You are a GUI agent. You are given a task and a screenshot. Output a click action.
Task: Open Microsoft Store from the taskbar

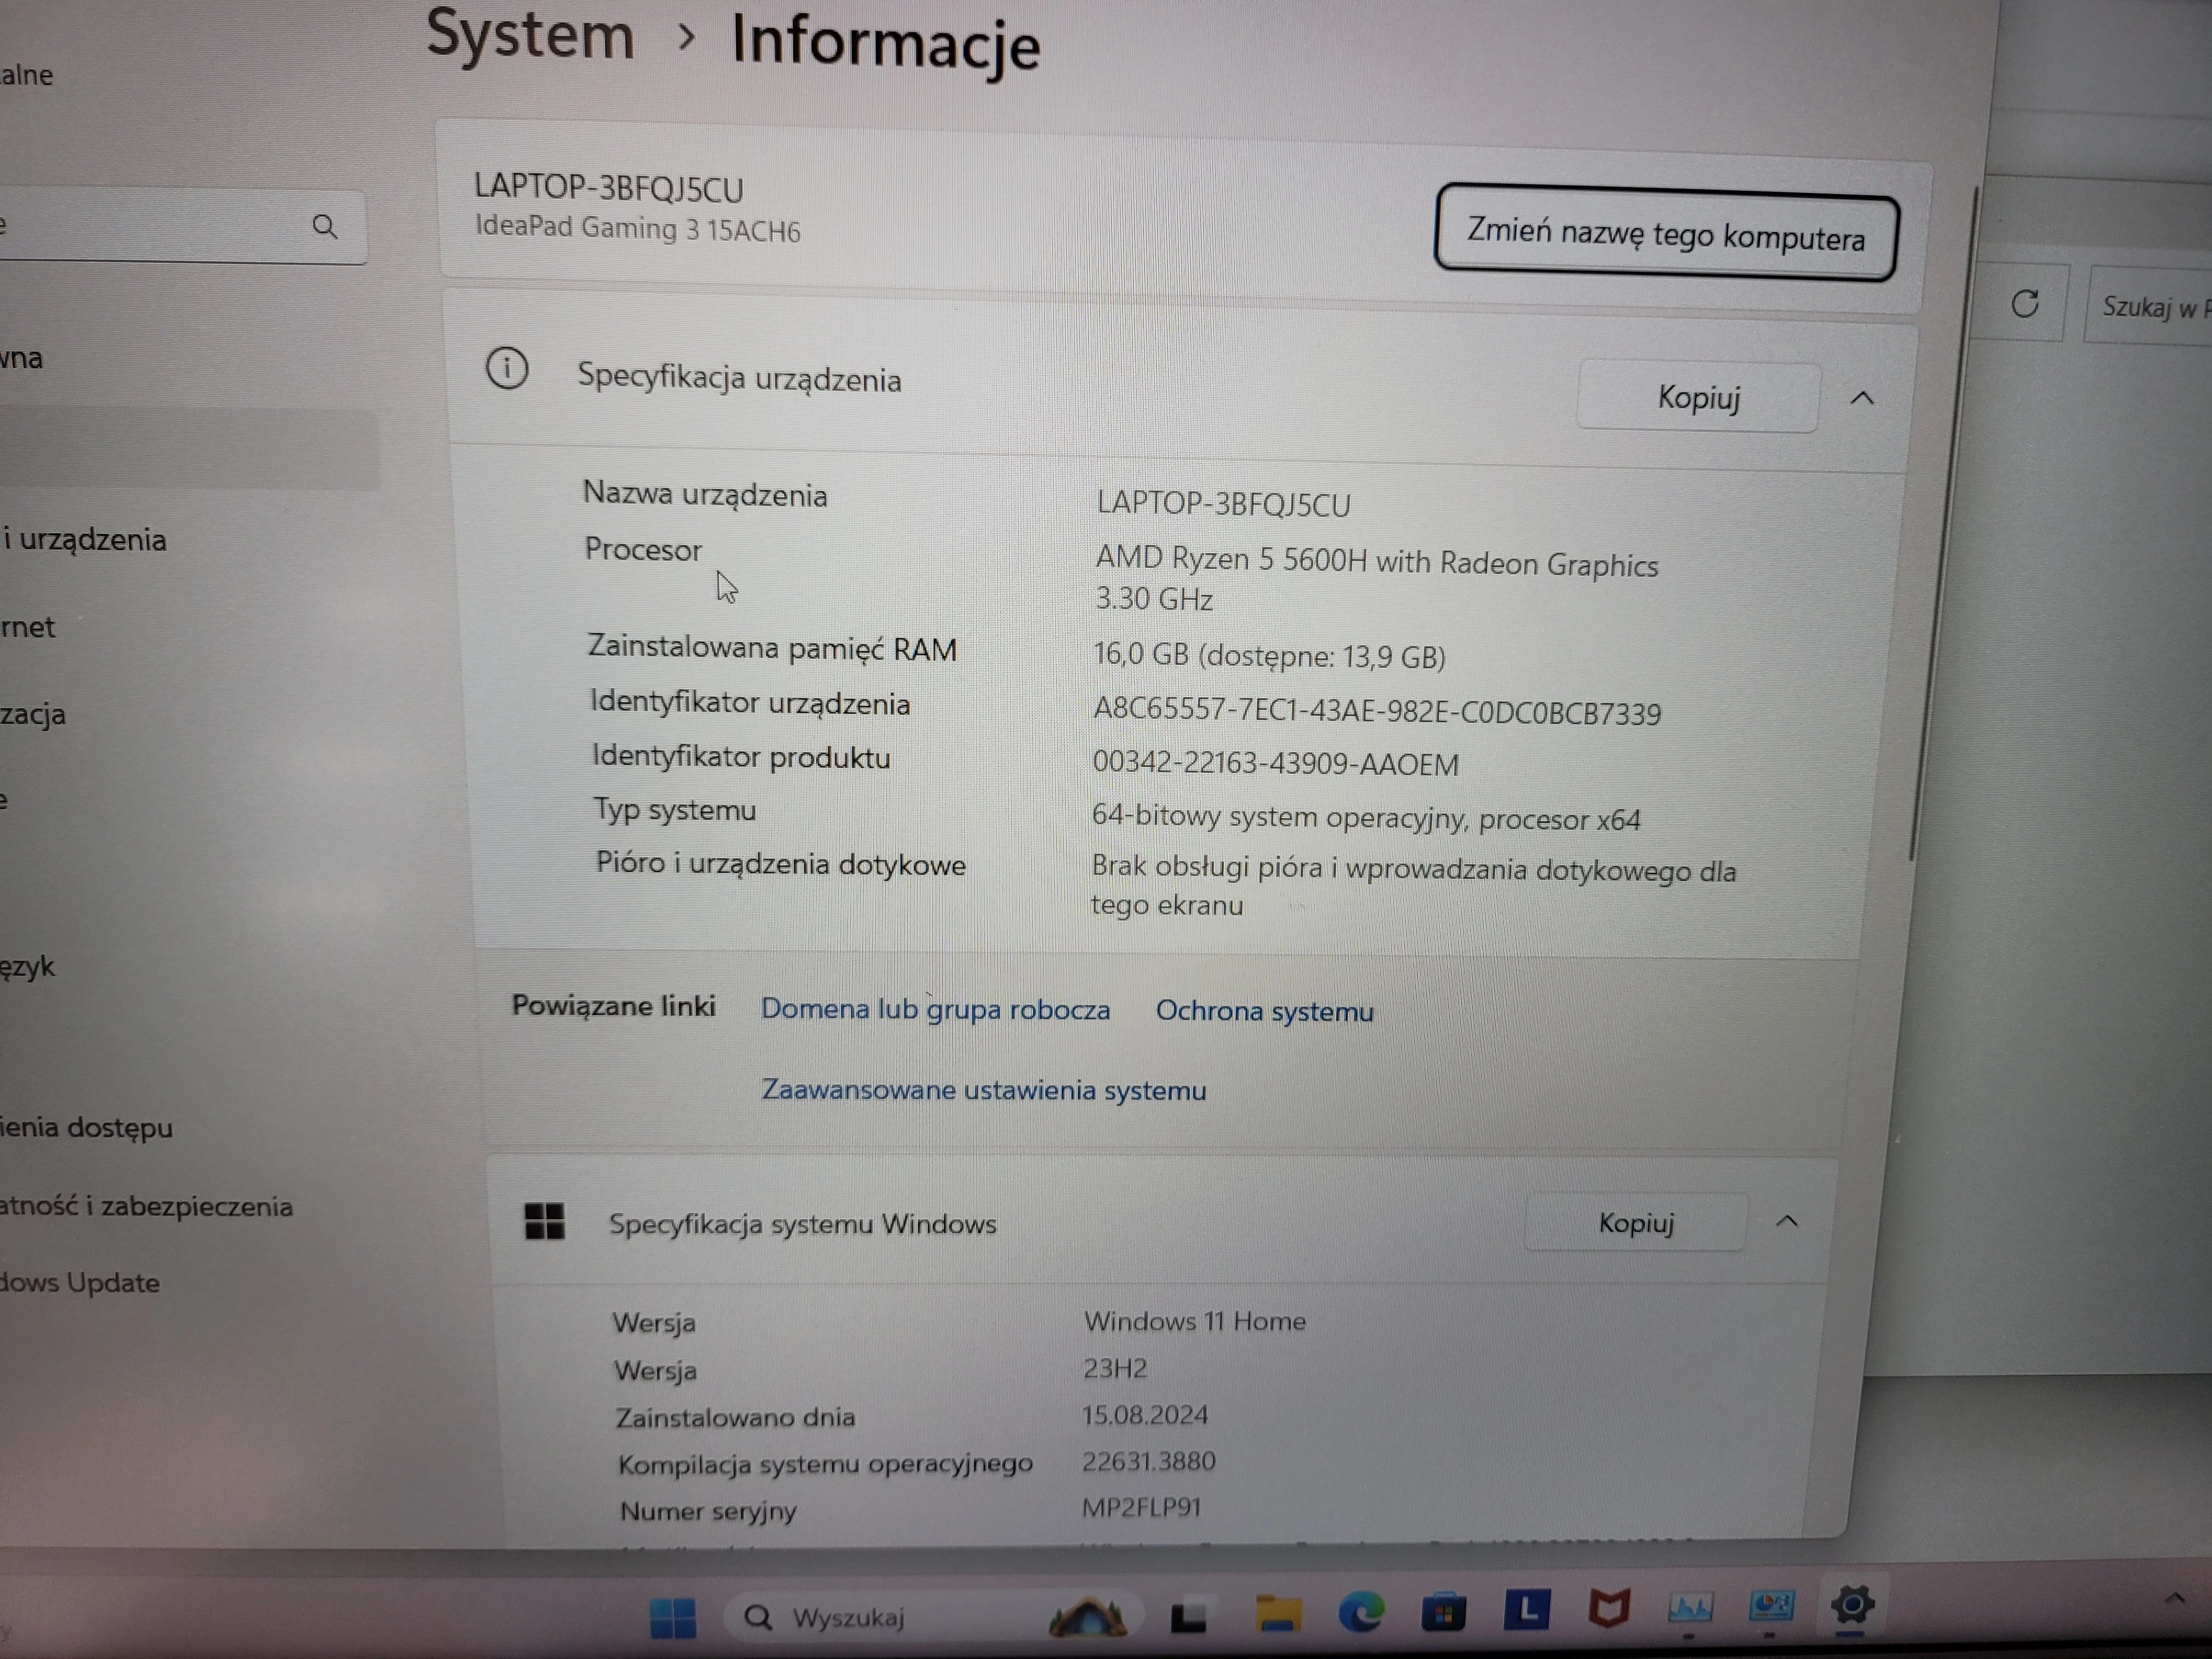pos(1444,1612)
